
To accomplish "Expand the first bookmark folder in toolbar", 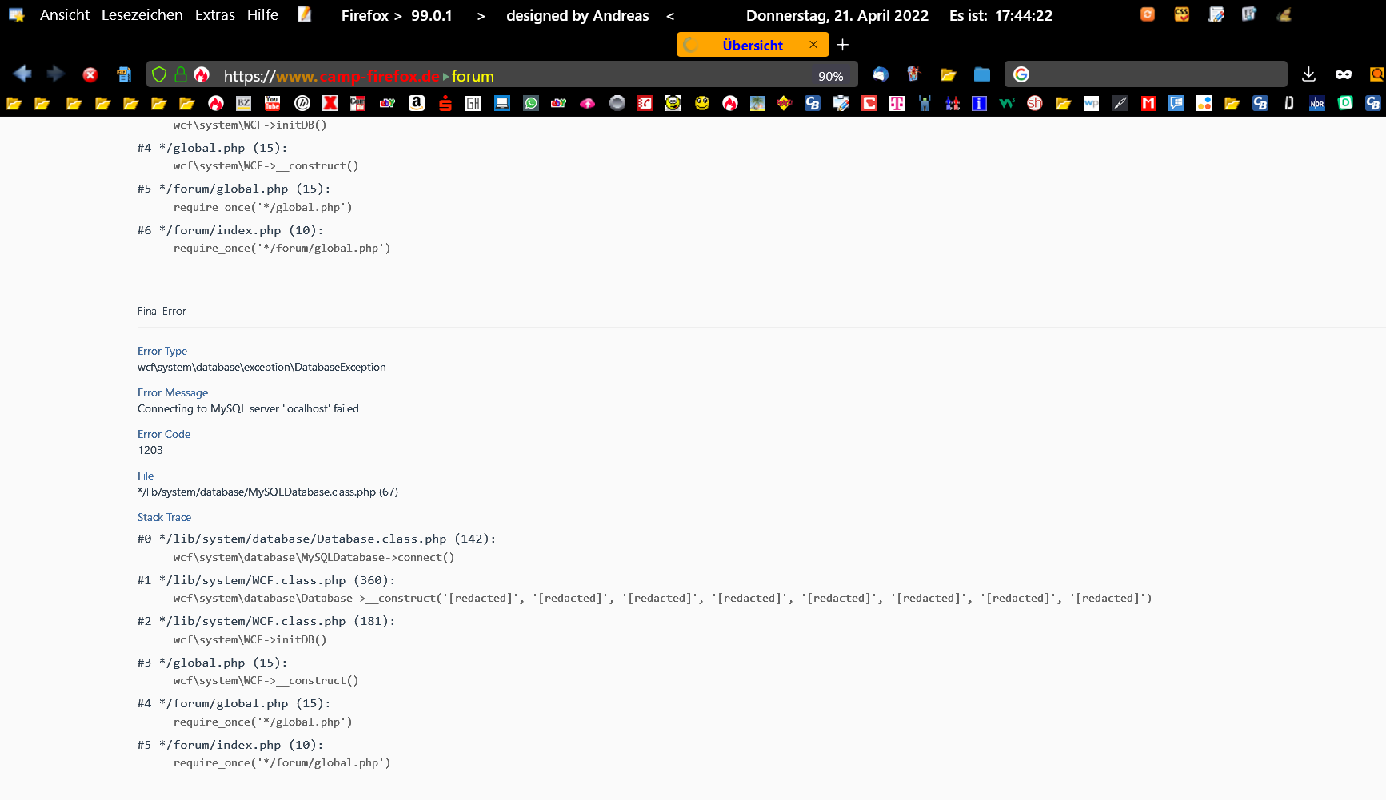I will pyautogui.click(x=14, y=103).
